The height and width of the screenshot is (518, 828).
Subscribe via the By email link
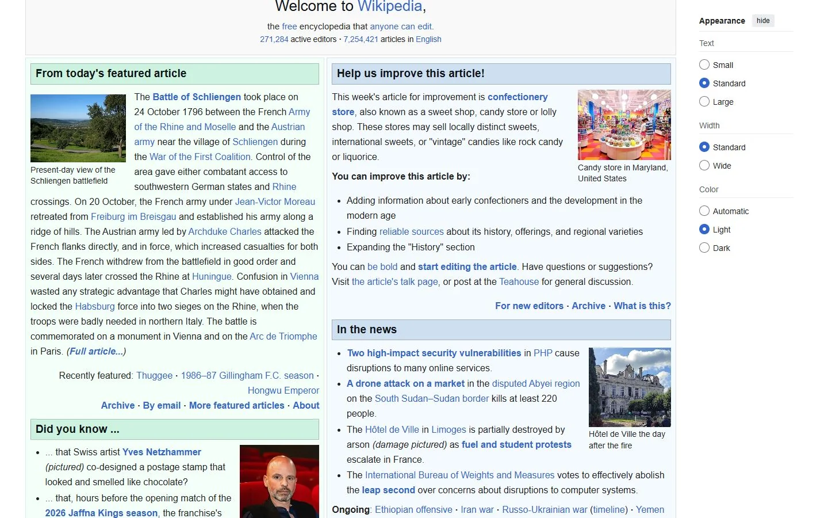pyautogui.click(x=162, y=405)
